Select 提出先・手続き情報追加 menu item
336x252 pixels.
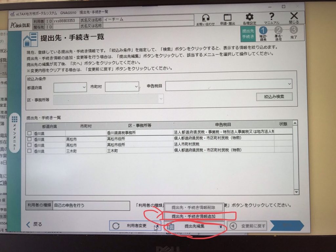click(194, 216)
